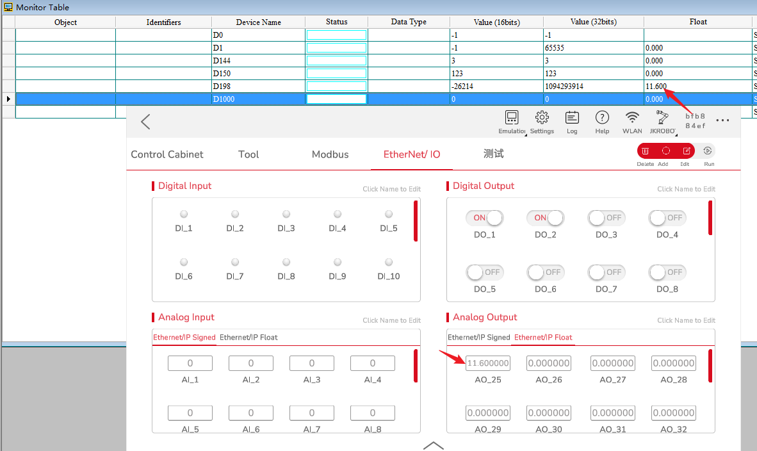The width and height of the screenshot is (757, 451).
Task: Click the Edit pencil icon
Action: coord(686,151)
